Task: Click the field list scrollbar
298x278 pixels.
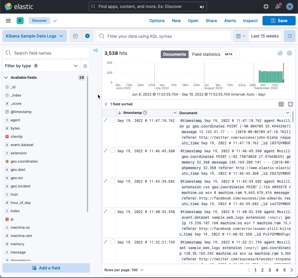Action: tap(88, 144)
